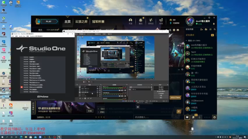The image size is (248, 139).
Task: Collapse the 综合 (21/380) friends group
Action: [x=186, y=41]
